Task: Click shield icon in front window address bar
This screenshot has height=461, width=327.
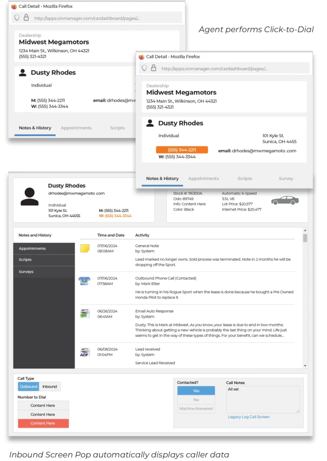Action: click(x=144, y=68)
